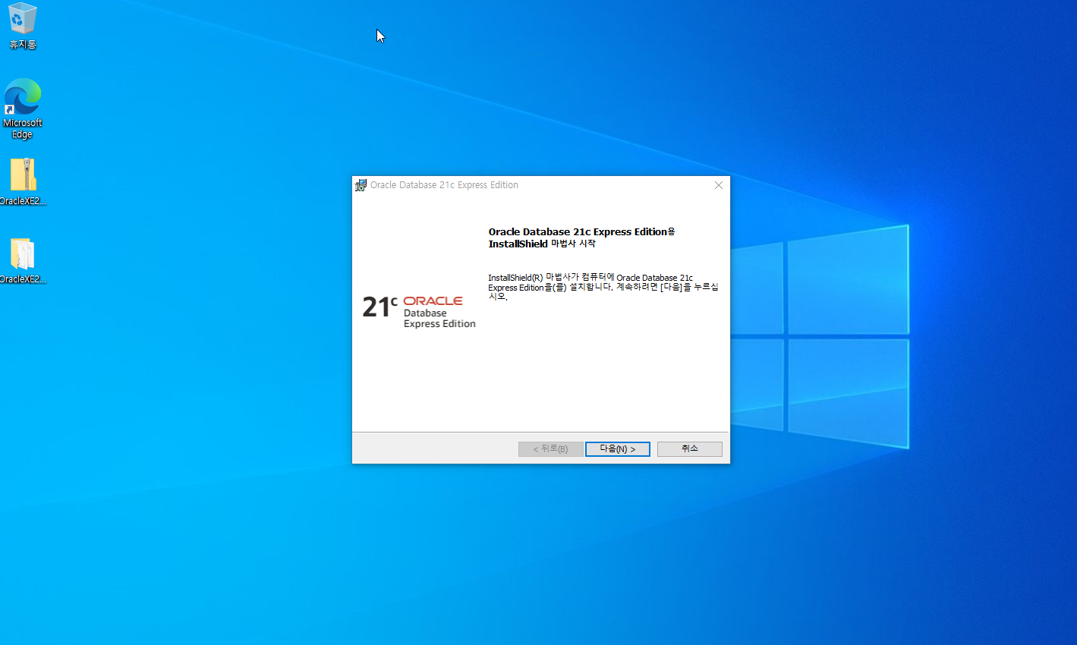Click the installer icon in the title bar
Image resolution: width=1077 pixels, height=645 pixels.
click(361, 185)
